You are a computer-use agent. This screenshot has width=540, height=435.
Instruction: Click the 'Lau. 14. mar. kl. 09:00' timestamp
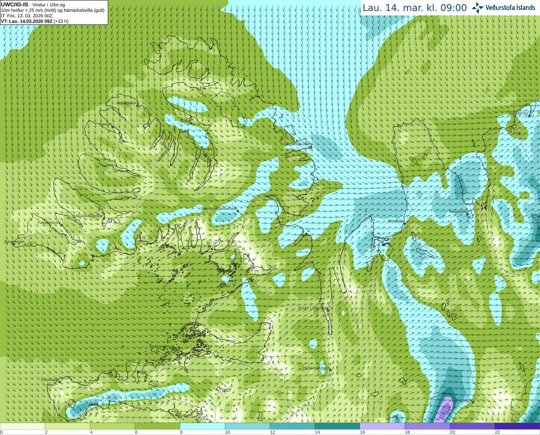(x=415, y=8)
